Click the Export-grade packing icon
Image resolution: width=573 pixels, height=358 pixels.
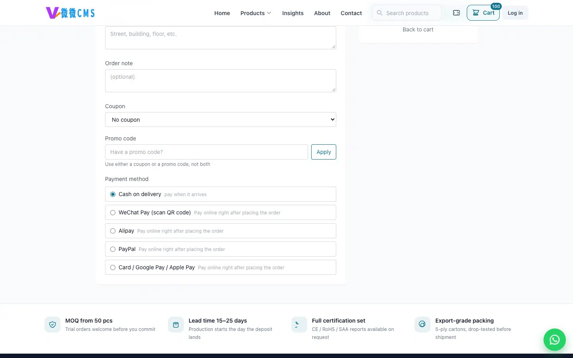coord(423,325)
